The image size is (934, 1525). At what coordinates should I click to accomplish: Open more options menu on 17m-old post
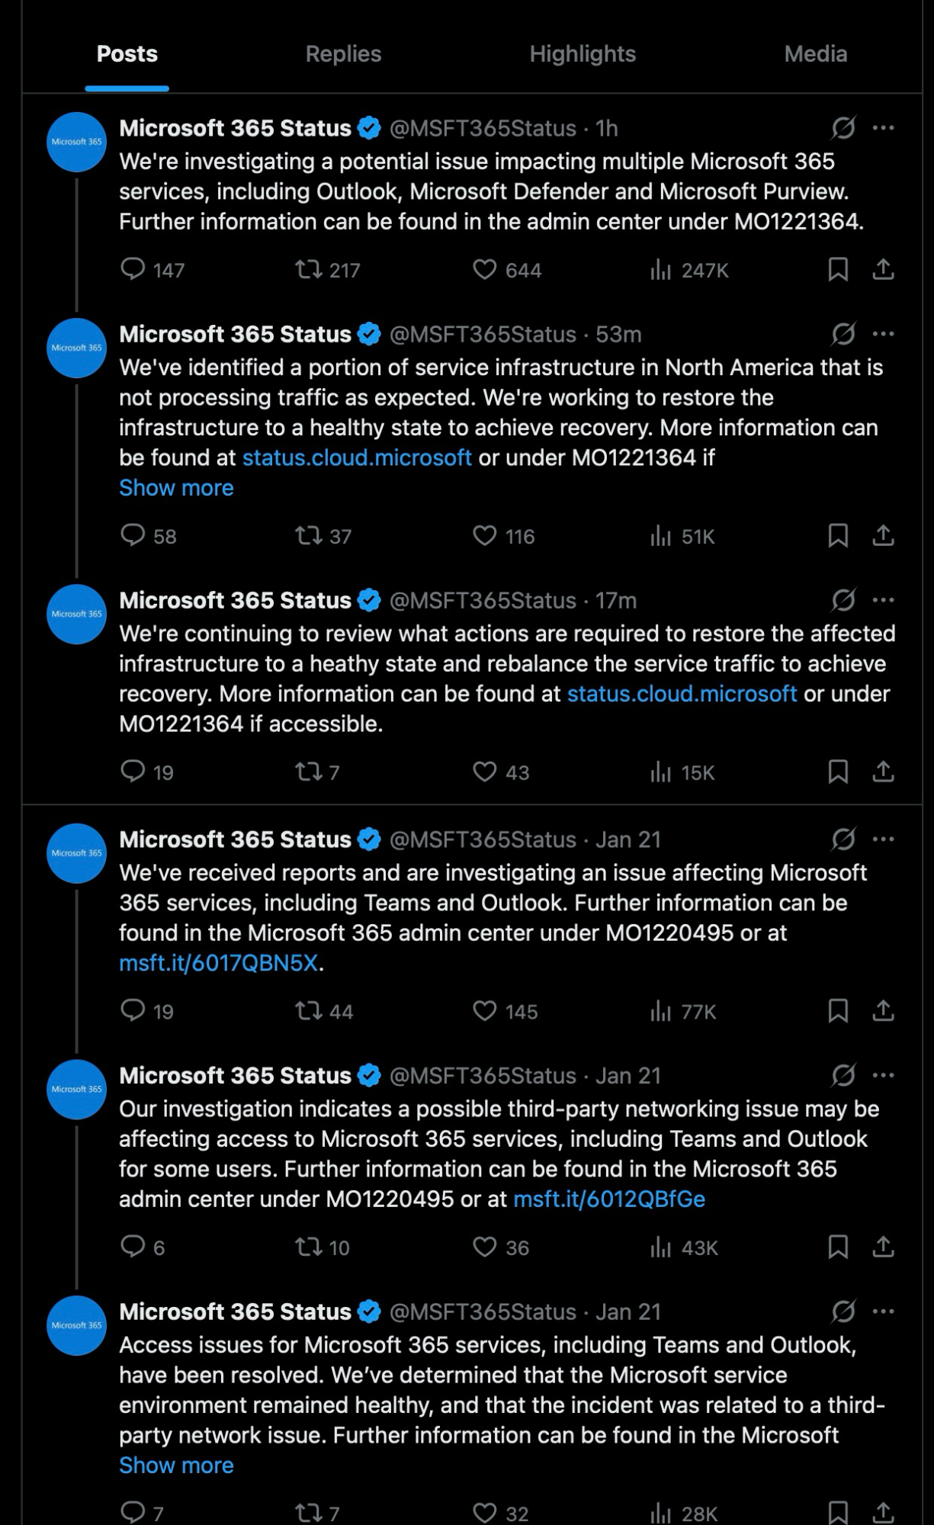883,600
